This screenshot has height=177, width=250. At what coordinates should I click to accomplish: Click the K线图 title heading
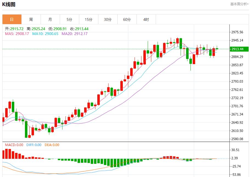[9, 4]
